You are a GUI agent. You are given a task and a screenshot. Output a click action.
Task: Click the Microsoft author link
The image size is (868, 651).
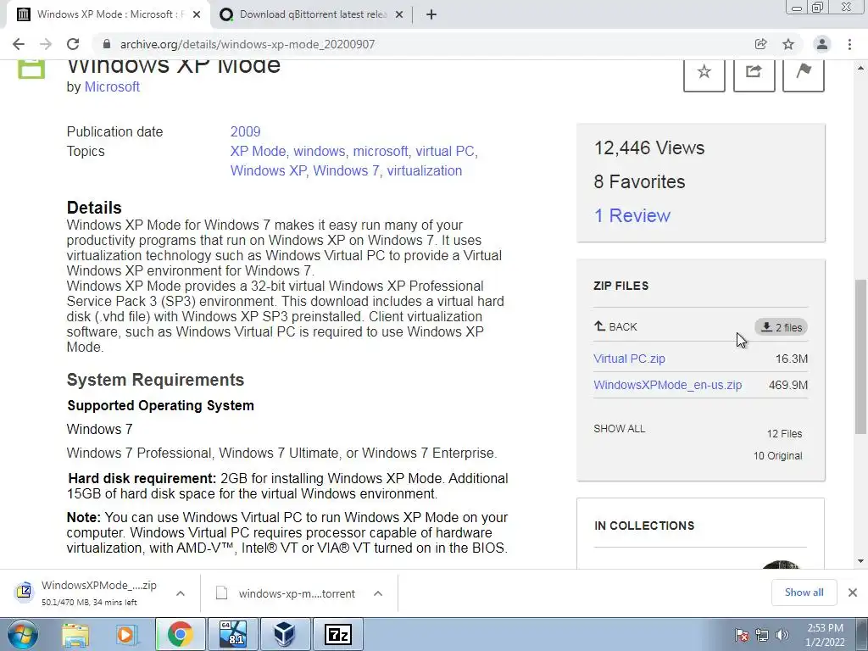pyautogui.click(x=112, y=87)
